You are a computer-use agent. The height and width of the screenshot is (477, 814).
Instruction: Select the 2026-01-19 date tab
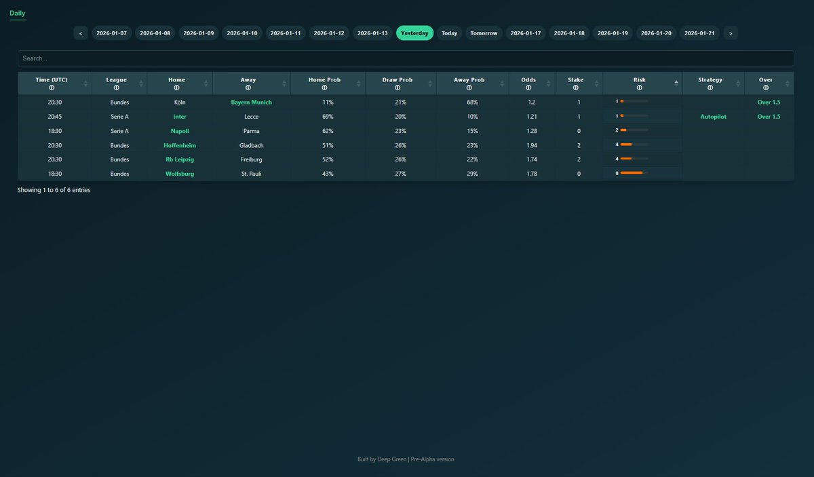(x=613, y=33)
